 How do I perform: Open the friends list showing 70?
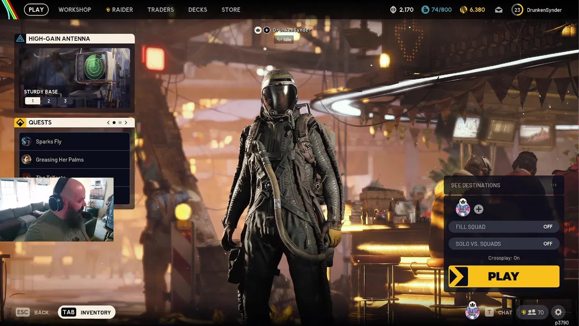click(532, 312)
